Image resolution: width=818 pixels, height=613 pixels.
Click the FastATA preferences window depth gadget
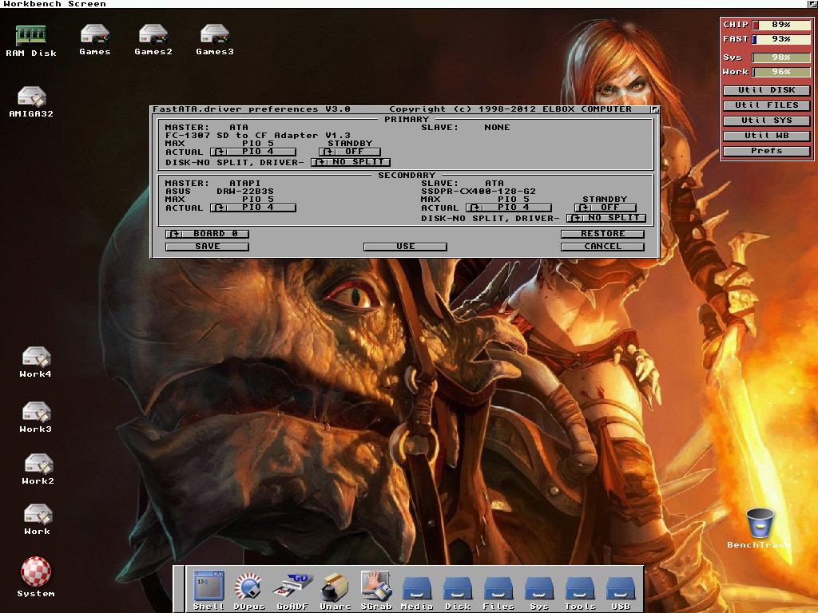click(655, 109)
